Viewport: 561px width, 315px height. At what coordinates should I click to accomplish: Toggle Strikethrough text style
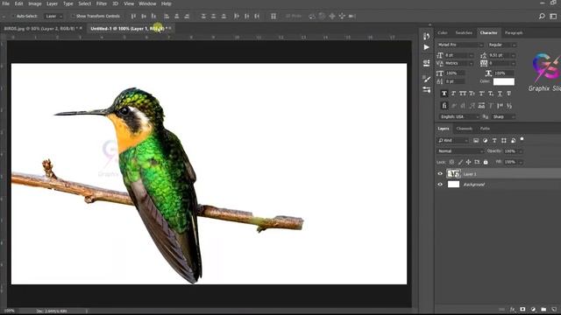click(508, 94)
